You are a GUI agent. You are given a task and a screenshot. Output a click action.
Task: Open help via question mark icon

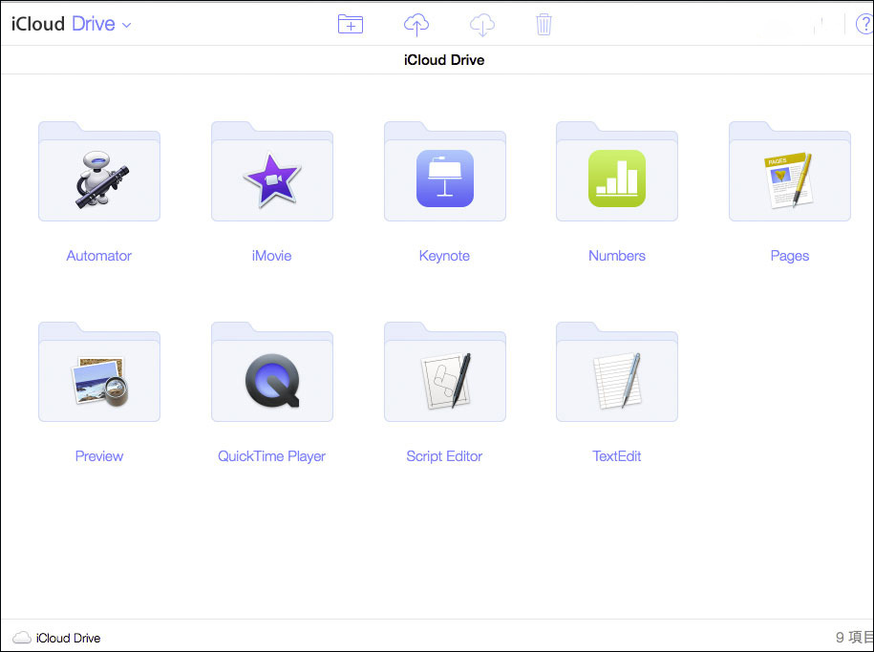tap(864, 24)
